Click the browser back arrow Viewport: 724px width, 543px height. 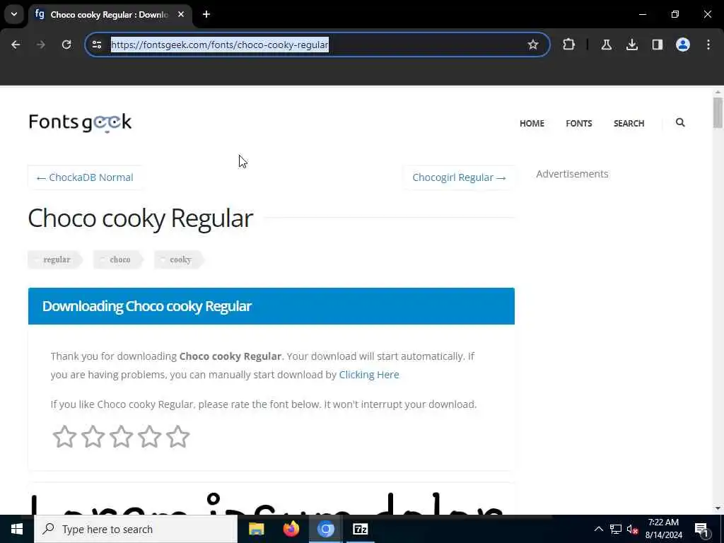pos(16,45)
